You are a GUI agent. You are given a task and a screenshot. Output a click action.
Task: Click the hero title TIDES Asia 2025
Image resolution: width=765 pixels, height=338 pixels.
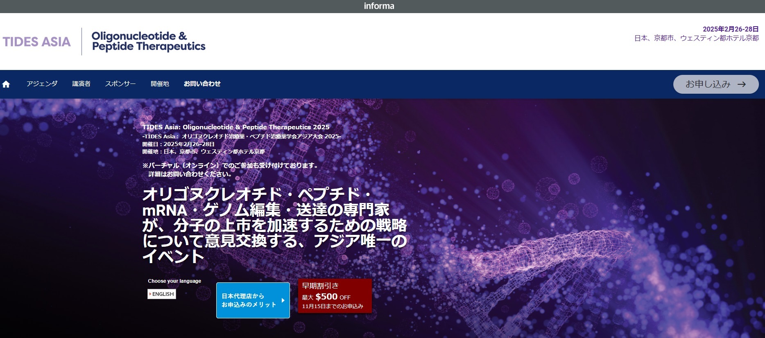(236, 127)
